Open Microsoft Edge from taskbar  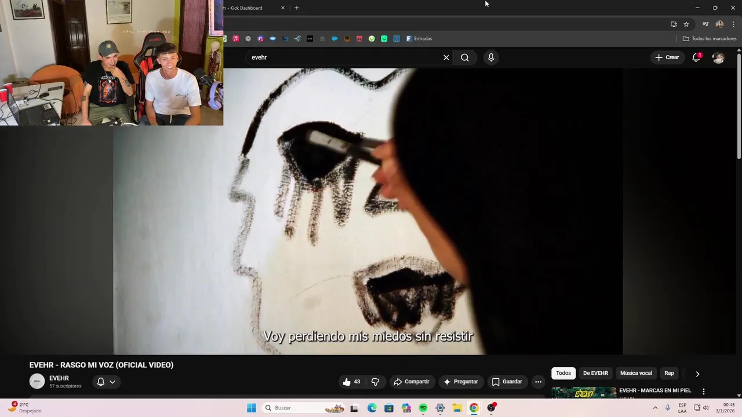[x=372, y=408]
